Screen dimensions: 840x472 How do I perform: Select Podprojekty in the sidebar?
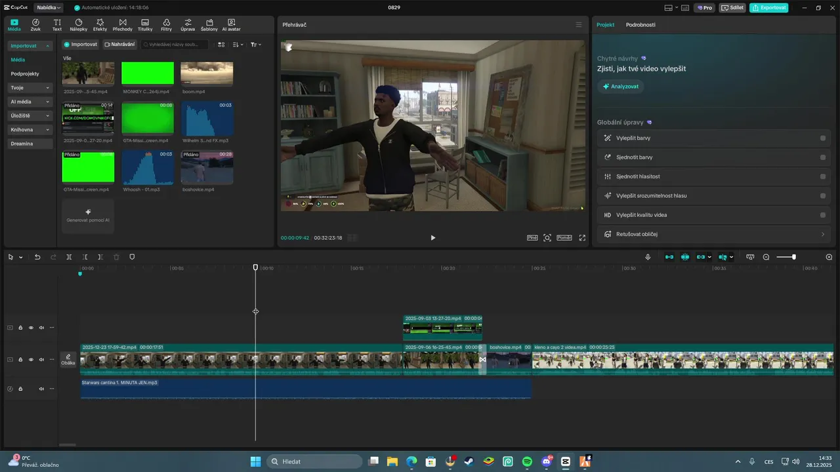(25, 74)
